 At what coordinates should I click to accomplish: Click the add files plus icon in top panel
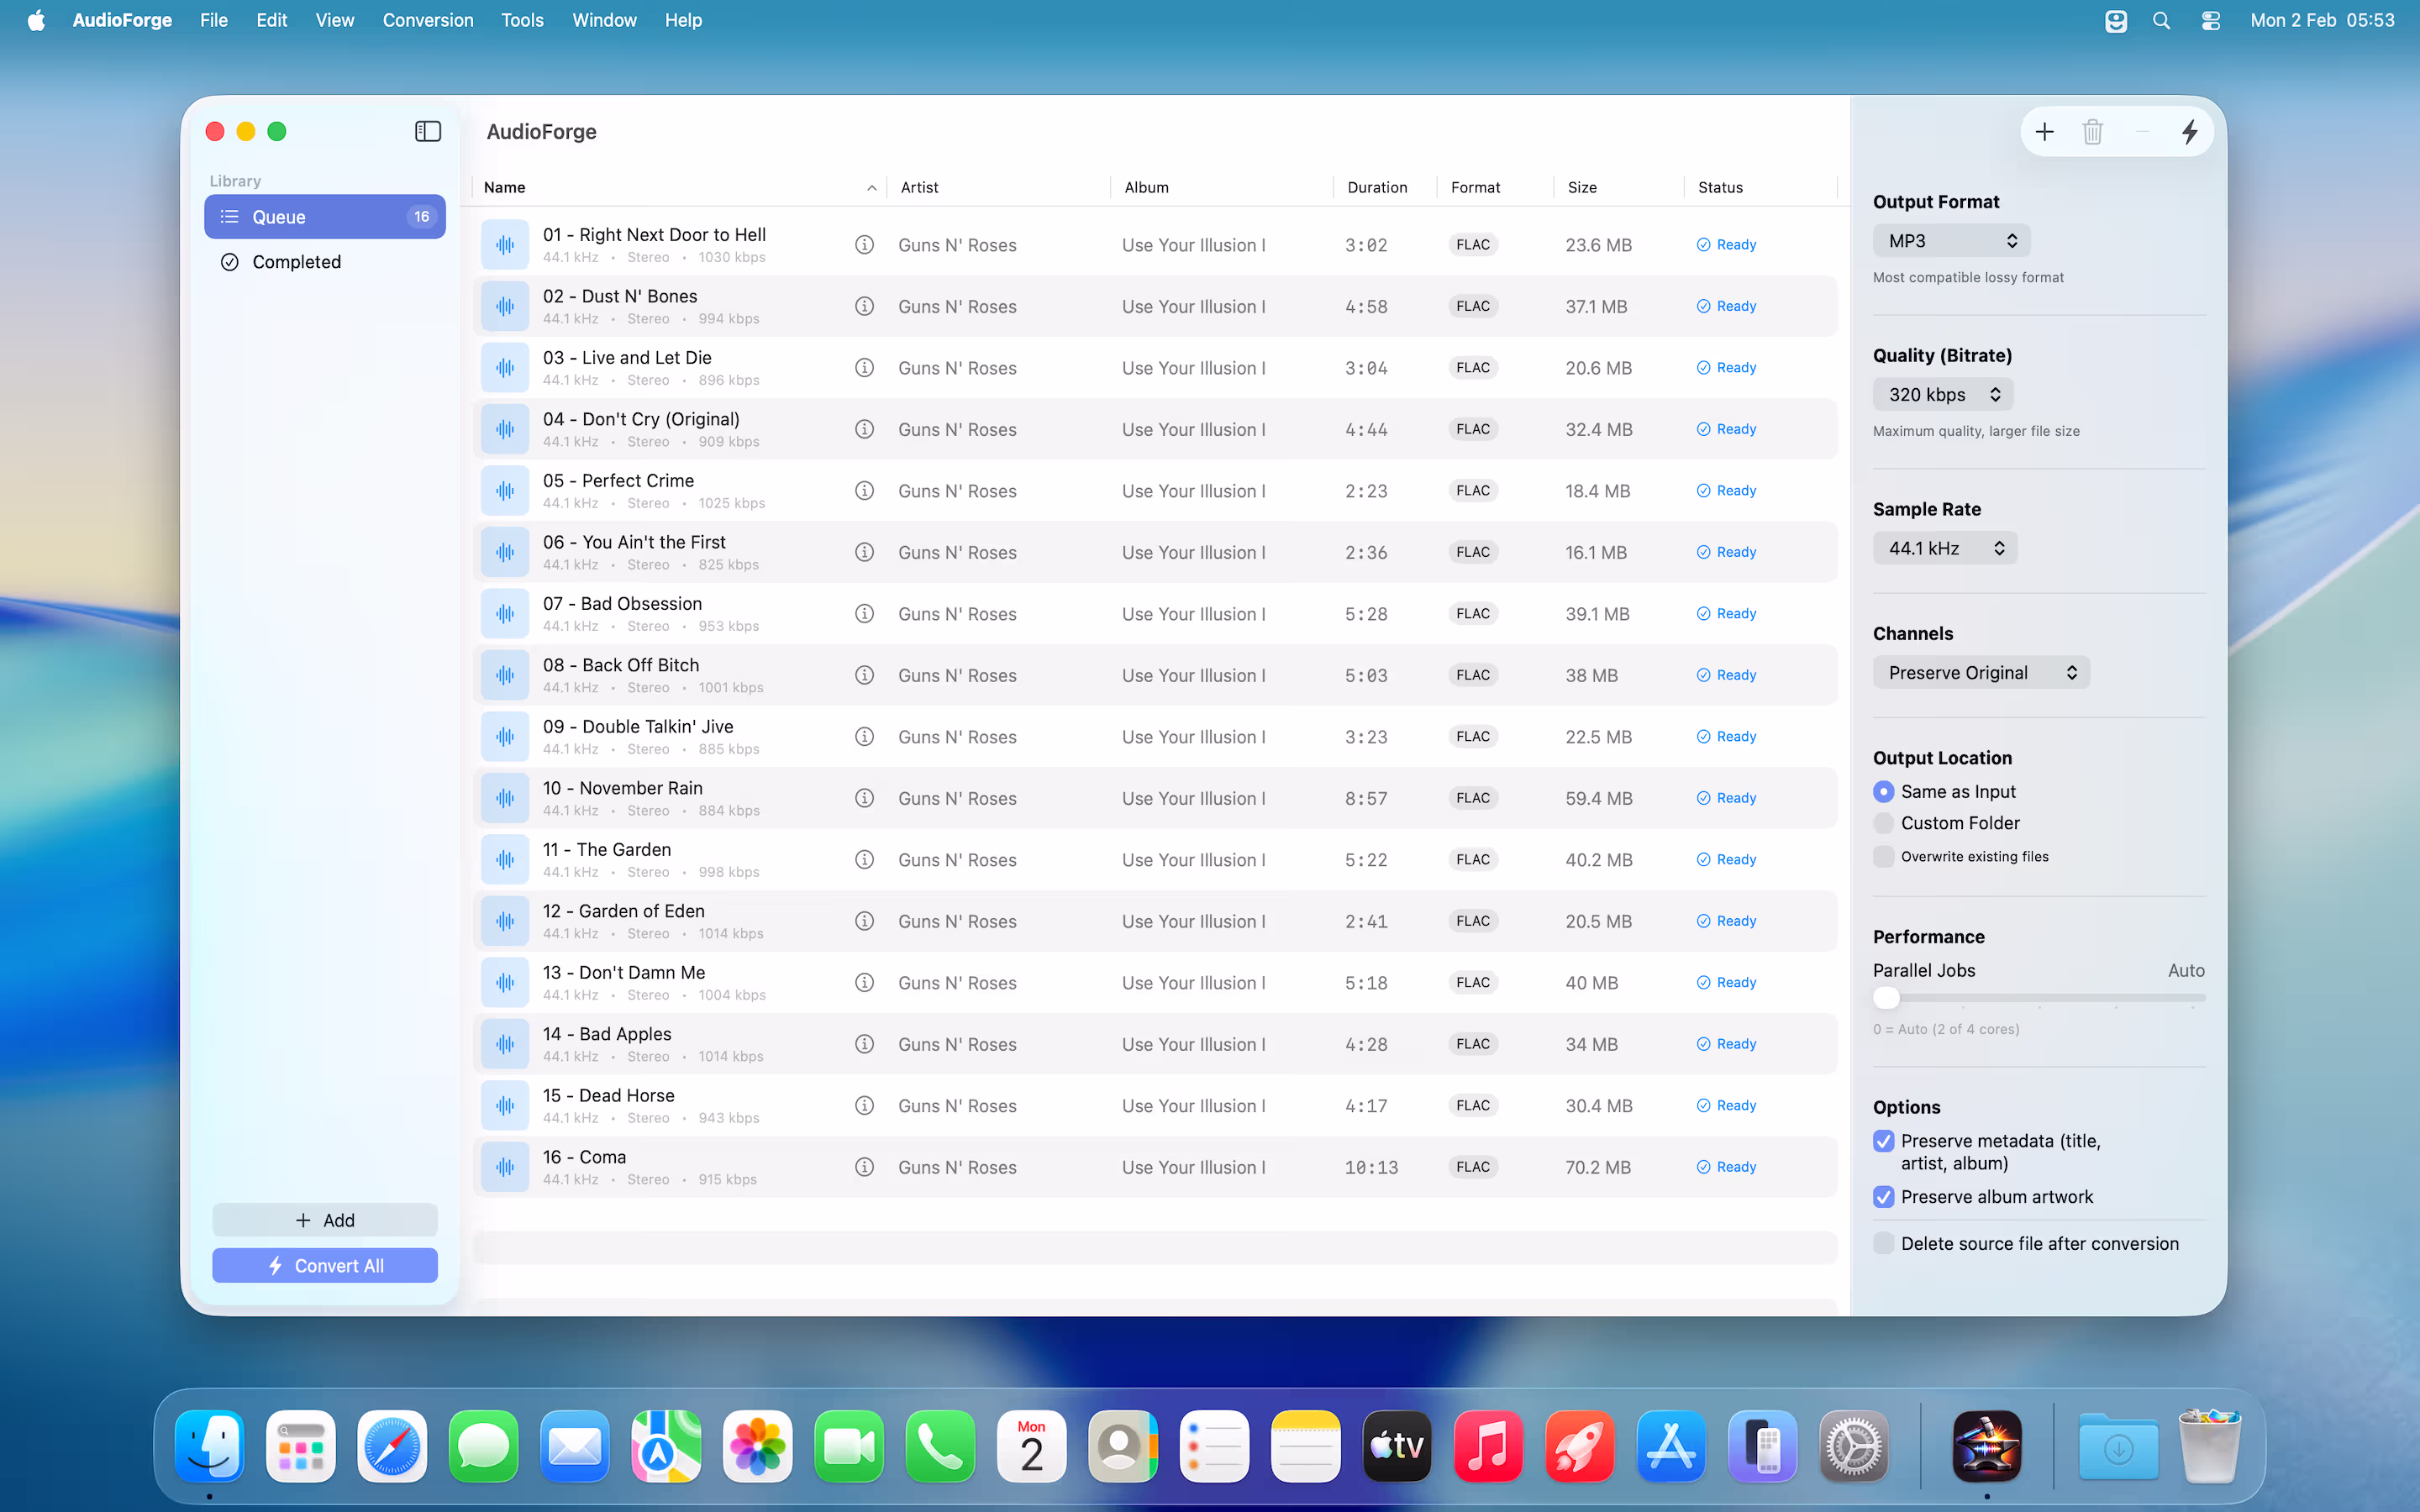pyautogui.click(x=2044, y=131)
